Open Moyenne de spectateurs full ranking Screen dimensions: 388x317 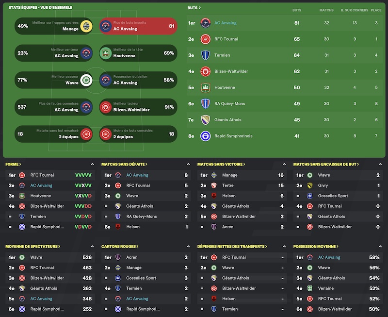pyautogui.click(x=32, y=247)
